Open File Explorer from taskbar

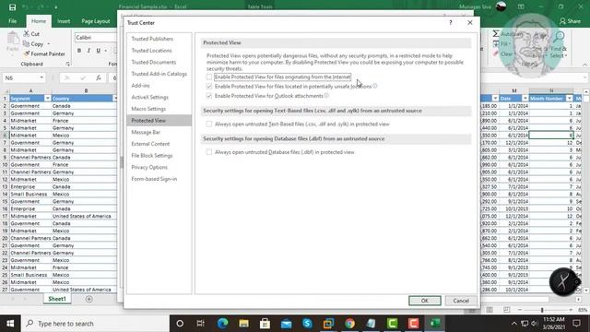click(x=243, y=324)
